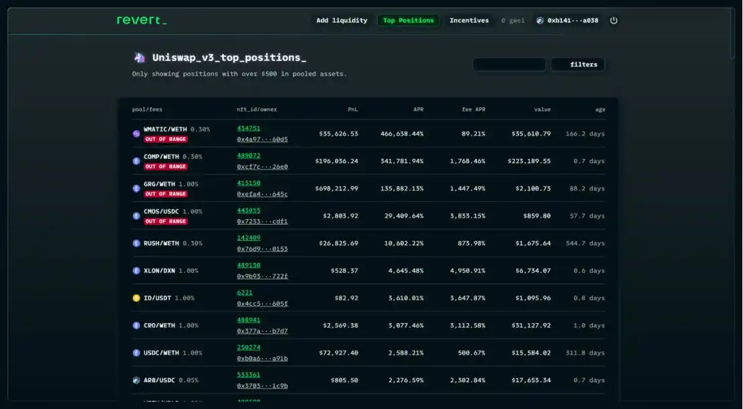Open owner address 0x4cc5···605f

point(262,304)
